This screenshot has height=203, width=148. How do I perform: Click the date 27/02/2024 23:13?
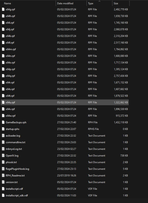pyautogui.click(x=67, y=169)
